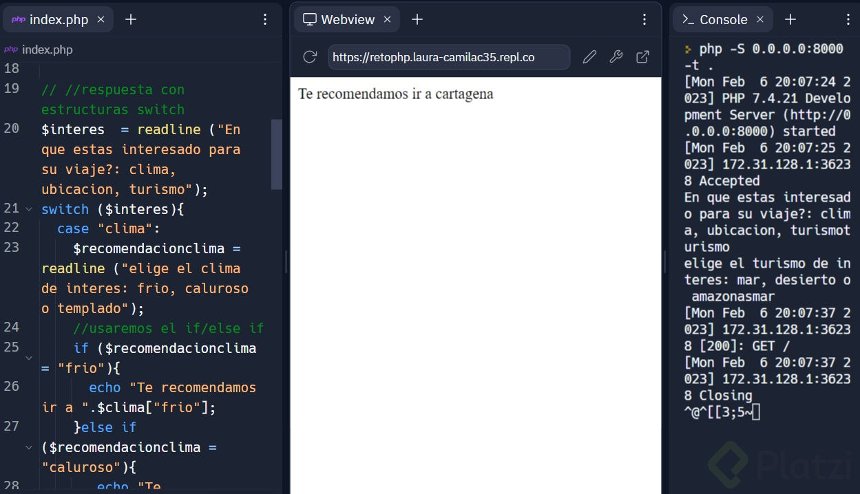Click the 'Te recomendamos ir a cartagena' output text
This screenshot has width=860, height=494.
[x=396, y=94]
